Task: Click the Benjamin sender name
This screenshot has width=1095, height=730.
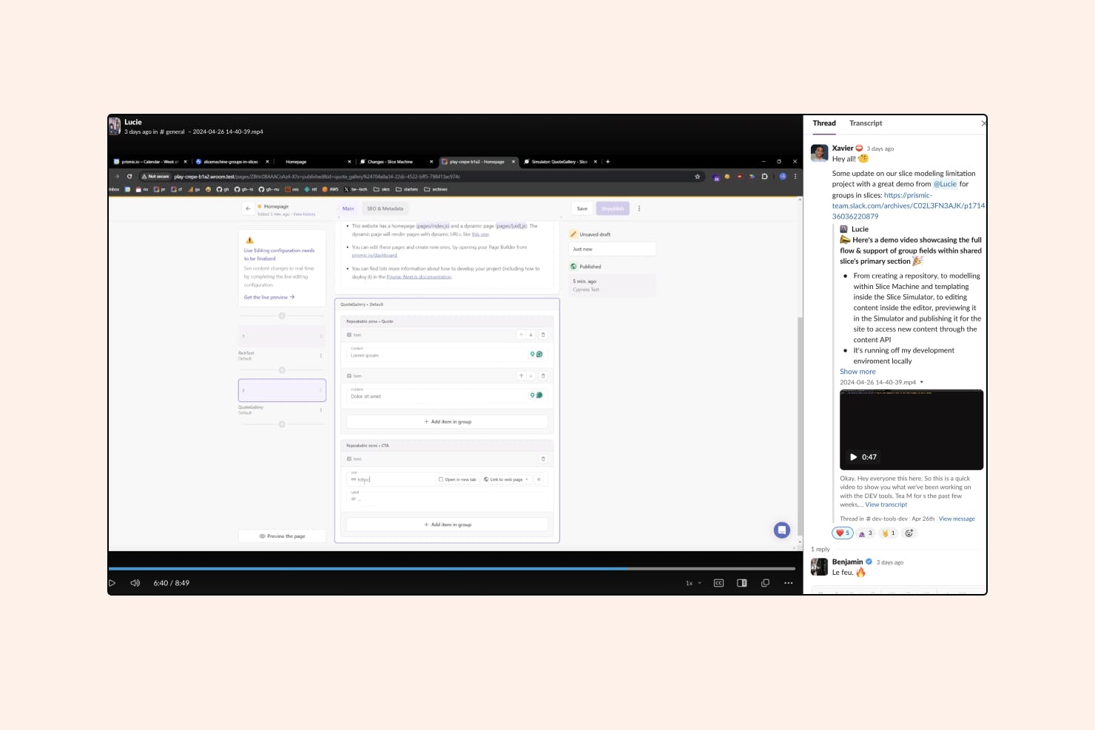Action: (x=847, y=562)
